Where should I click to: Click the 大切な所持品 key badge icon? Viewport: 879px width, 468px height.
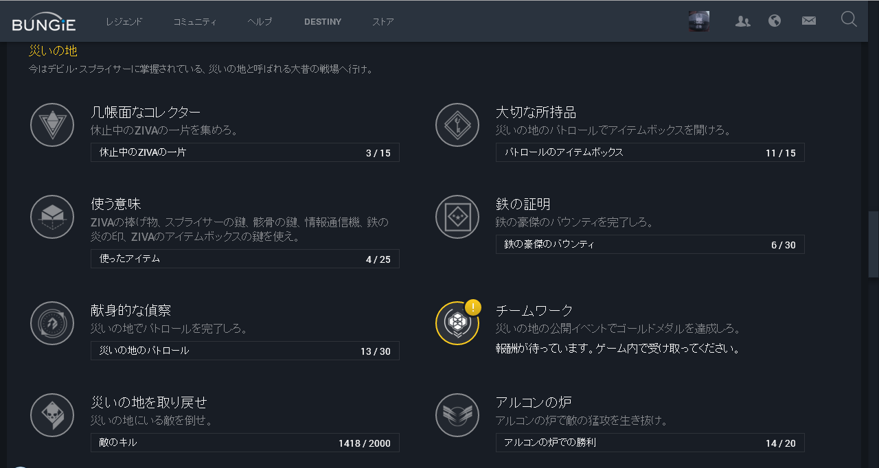click(x=457, y=125)
